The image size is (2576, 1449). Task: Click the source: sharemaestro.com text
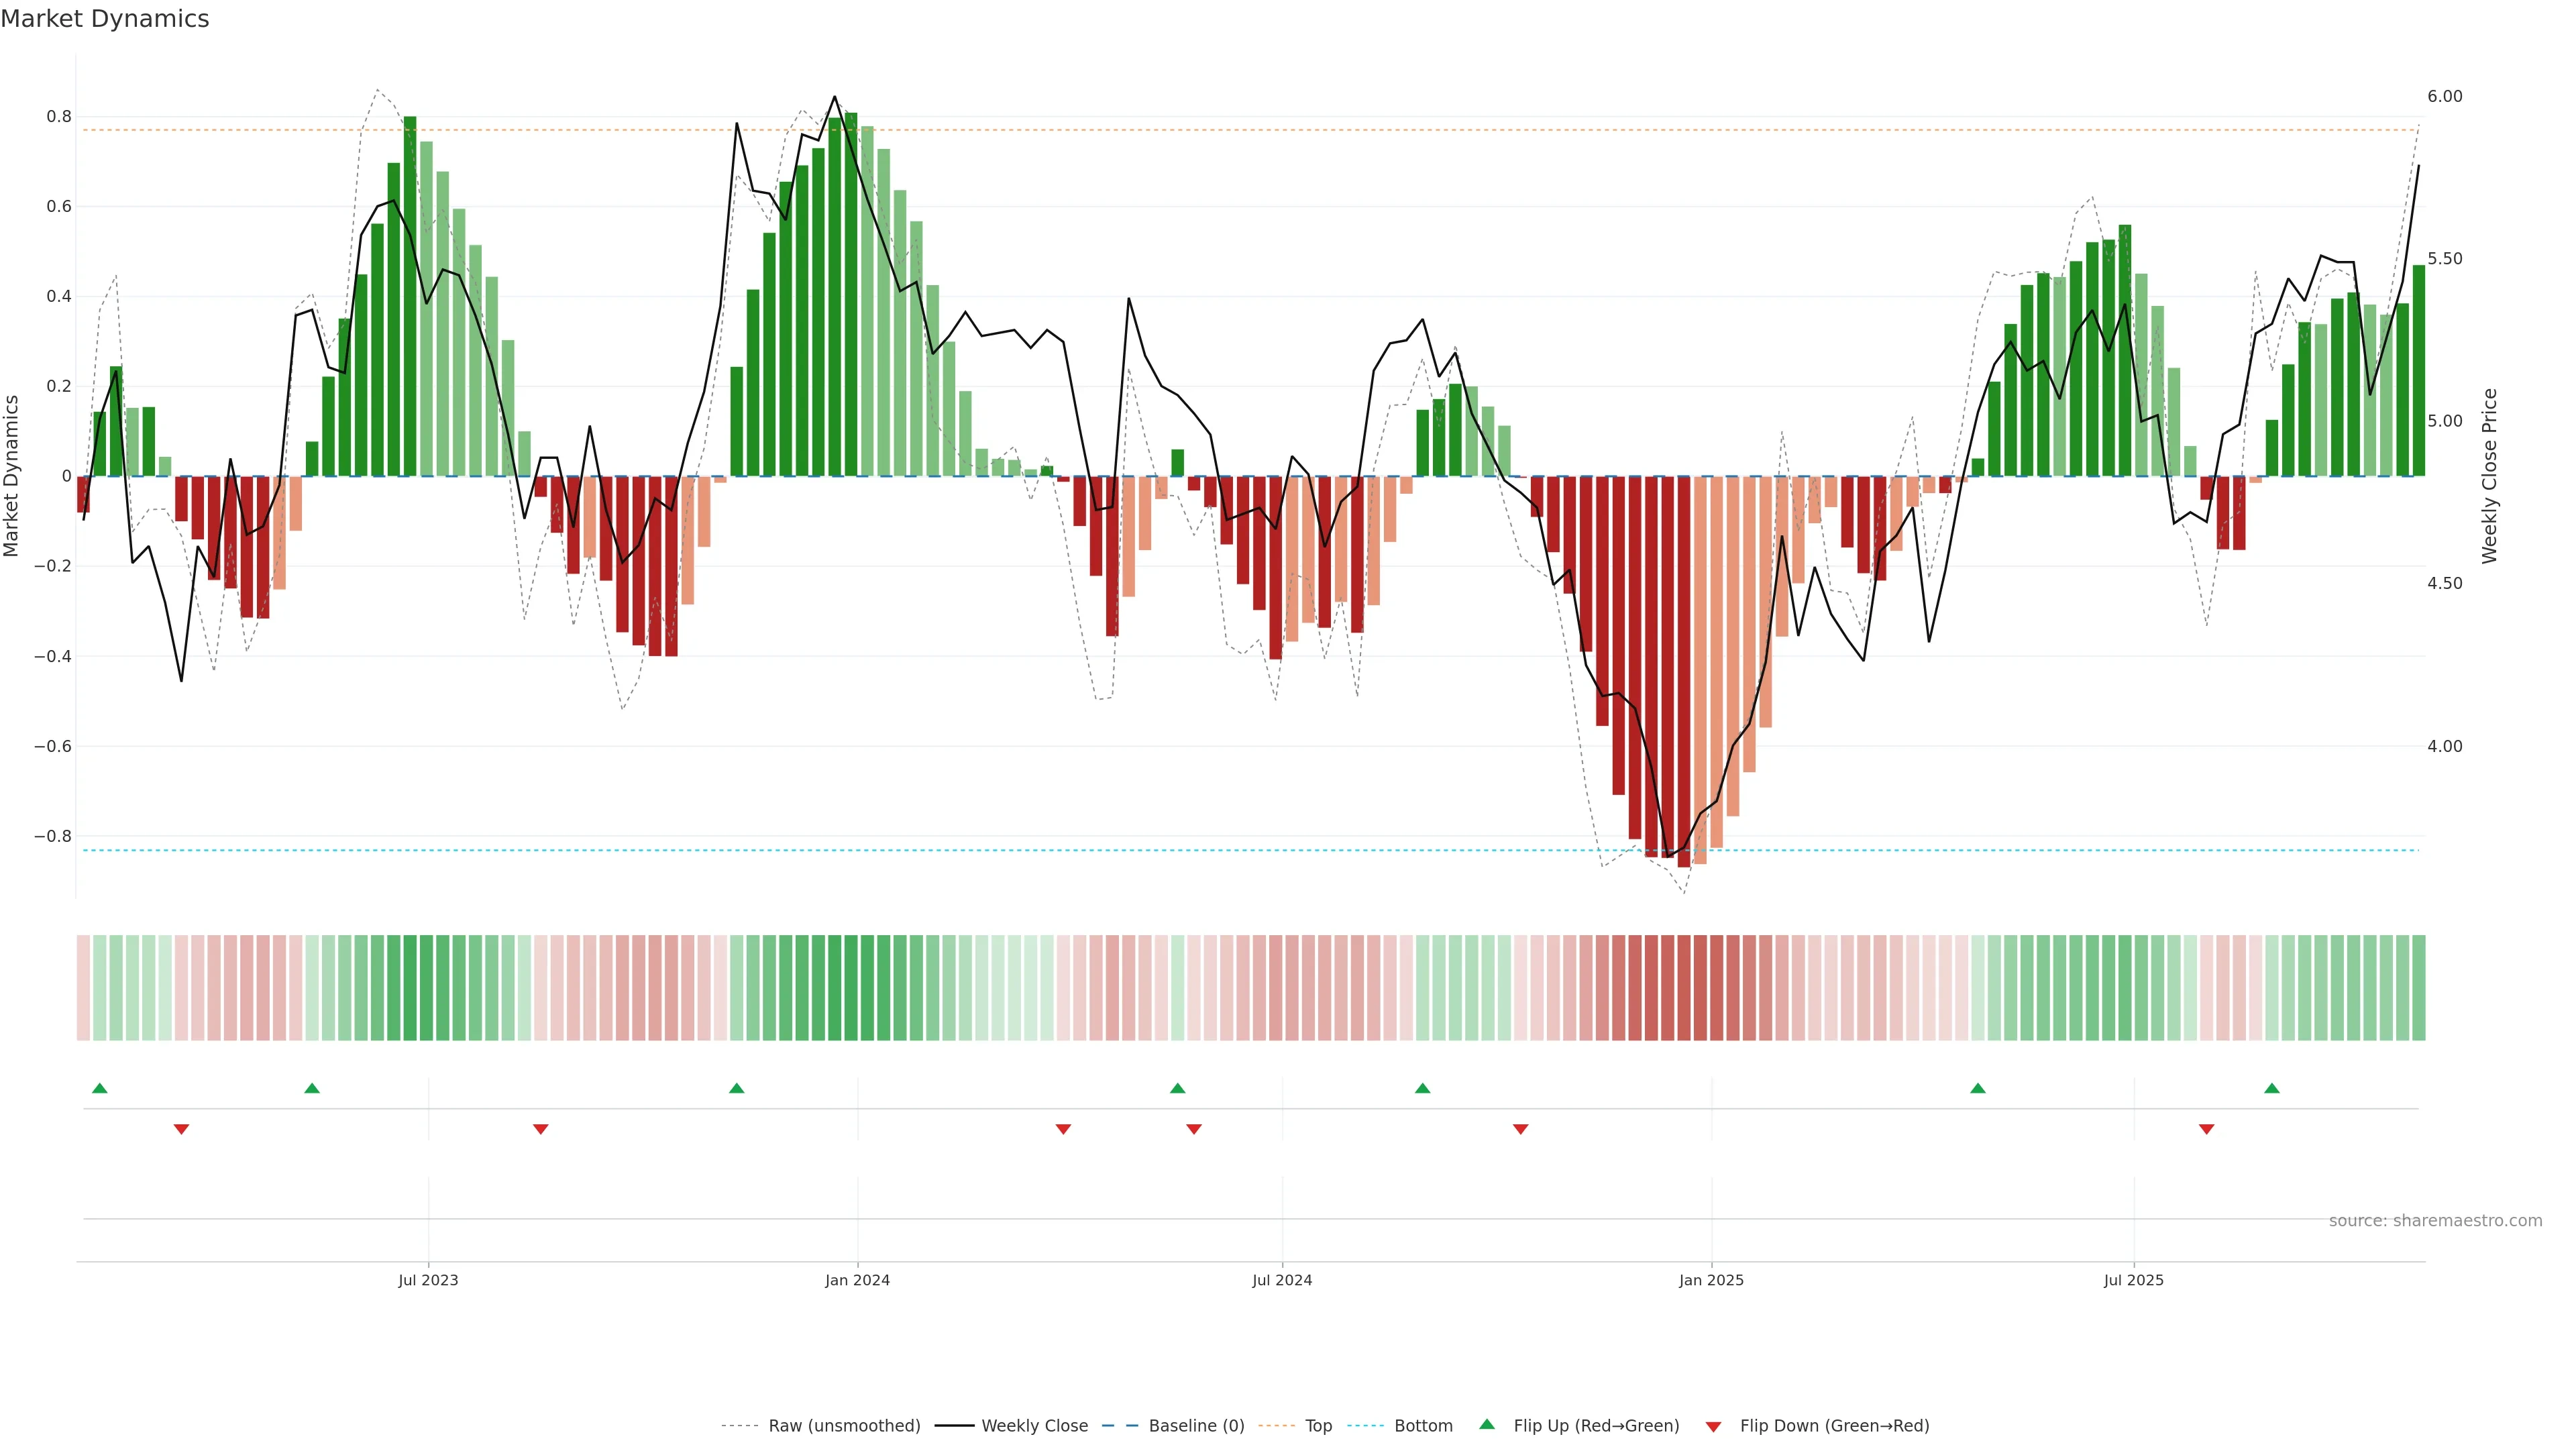pyautogui.click(x=2435, y=1221)
